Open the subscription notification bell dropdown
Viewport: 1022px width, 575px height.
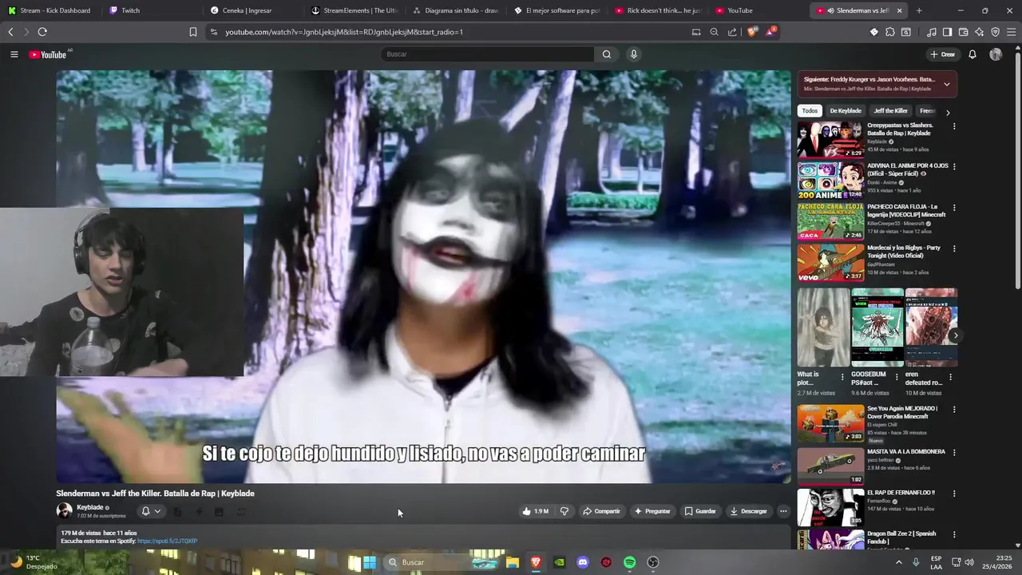[151, 511]
